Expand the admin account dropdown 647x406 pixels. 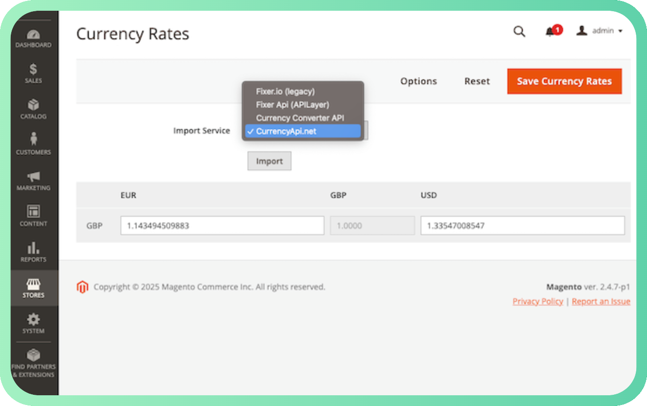point(600,31)
